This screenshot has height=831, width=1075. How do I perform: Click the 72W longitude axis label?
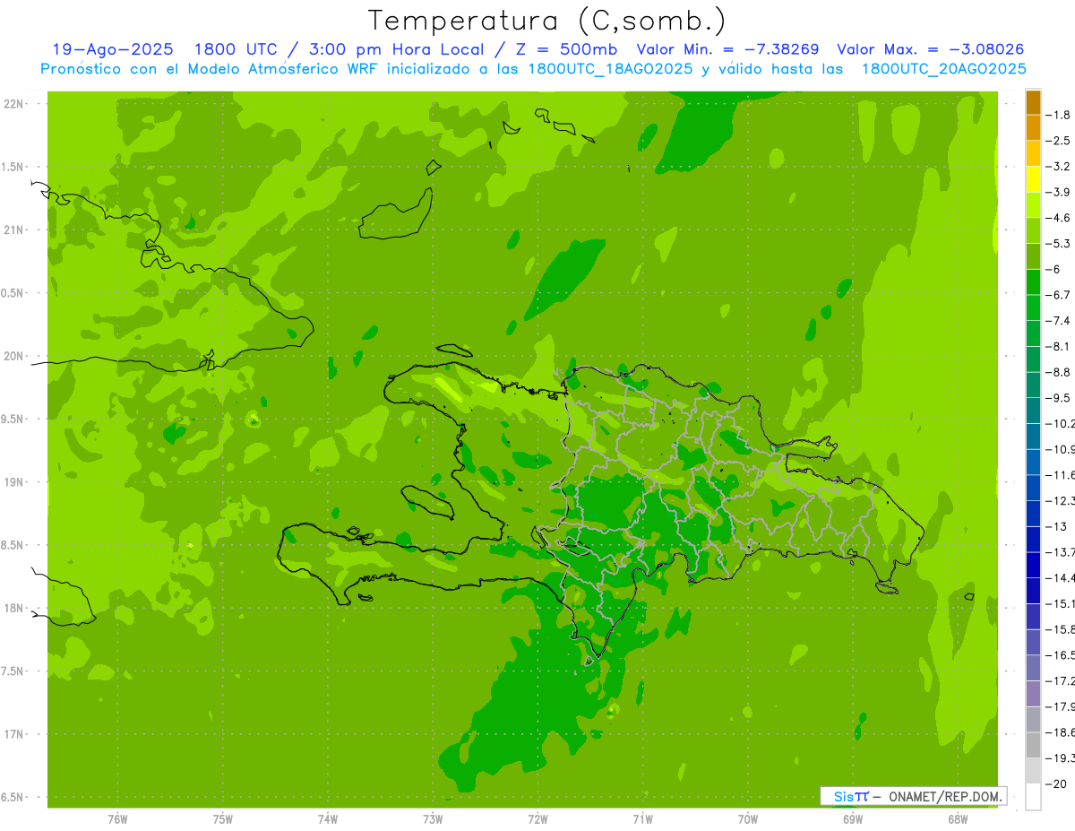pos(537,819)
